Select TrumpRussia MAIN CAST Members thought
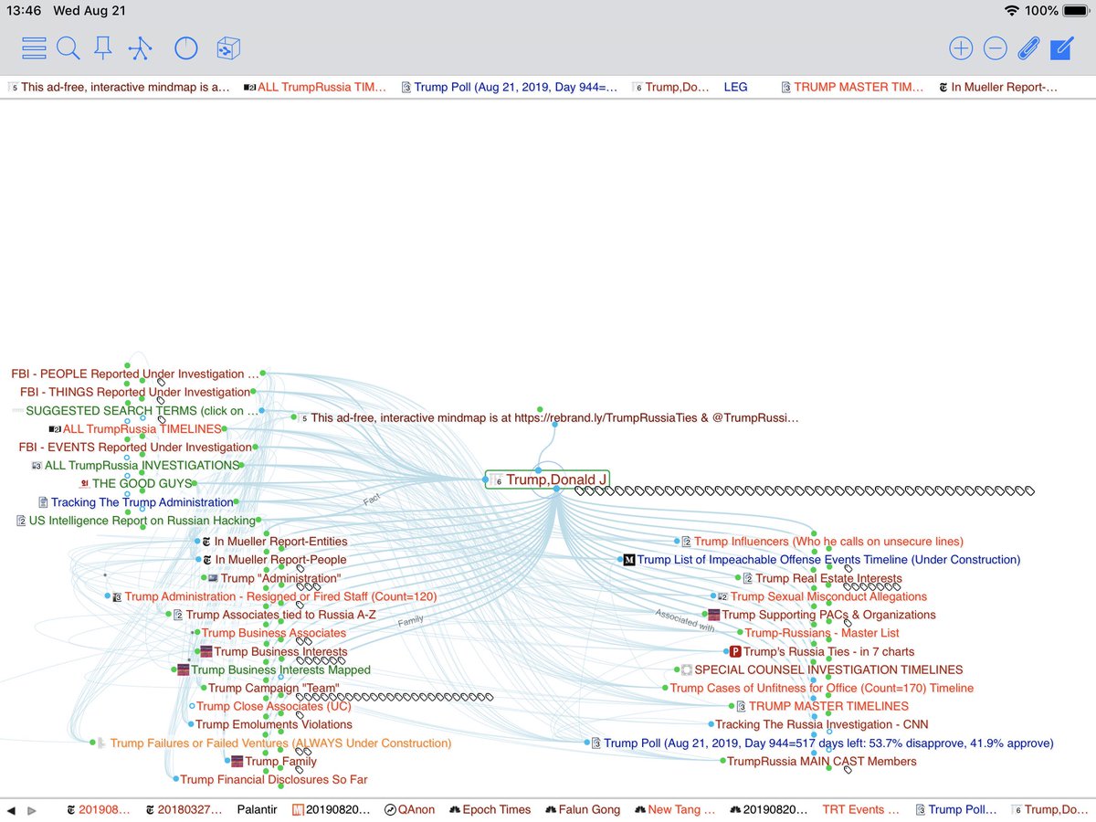 coord(822,761)
